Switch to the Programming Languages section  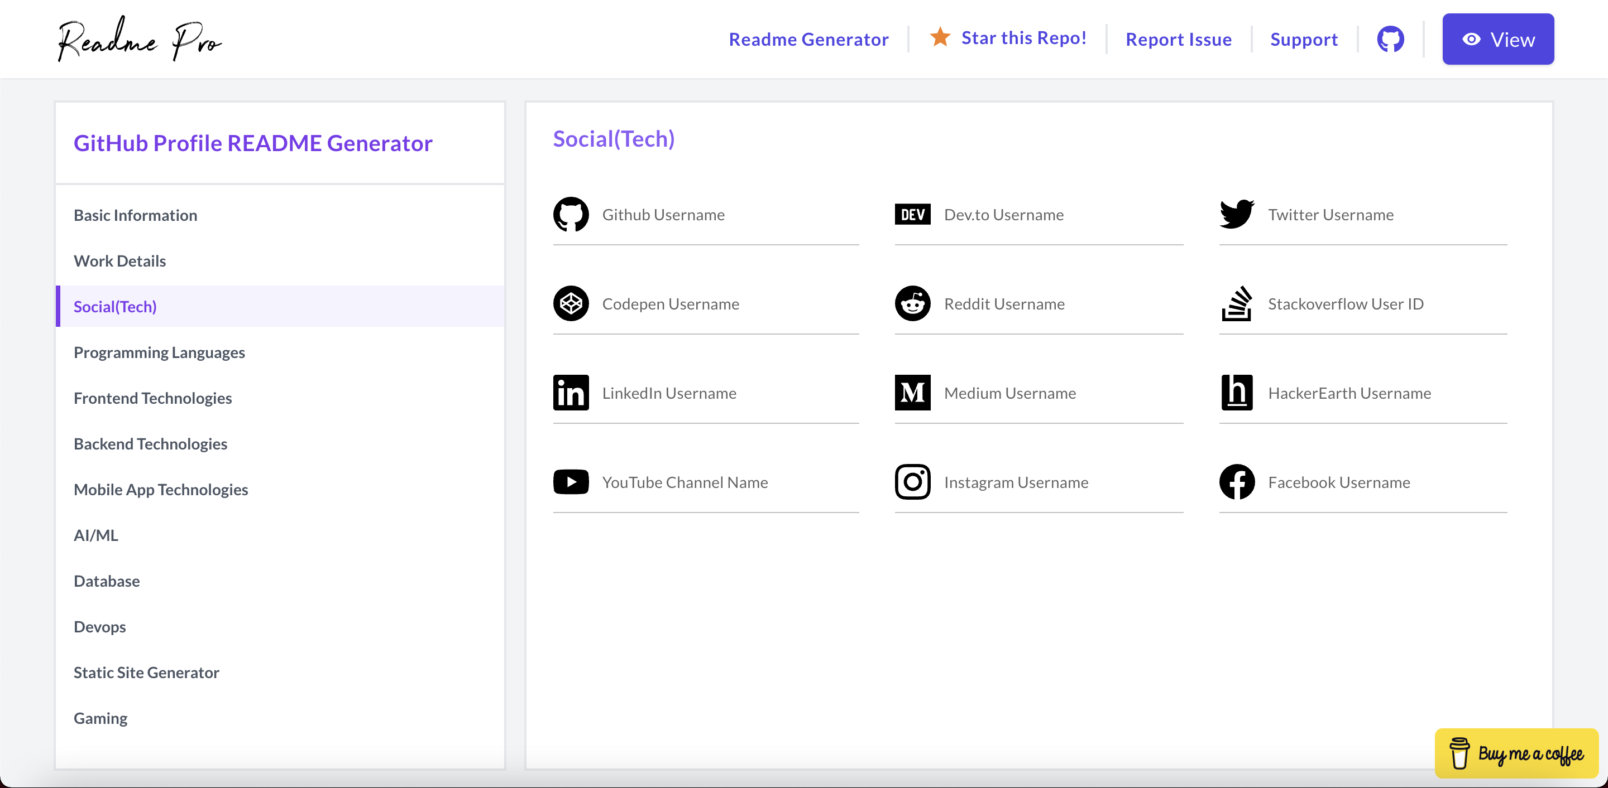point(159,352)
